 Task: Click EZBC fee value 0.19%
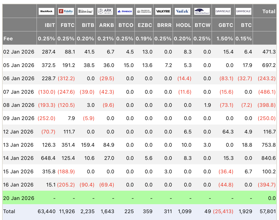coord(144,39)
